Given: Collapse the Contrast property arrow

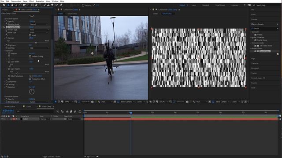Looking at the screenshot, I should [4, 38].
